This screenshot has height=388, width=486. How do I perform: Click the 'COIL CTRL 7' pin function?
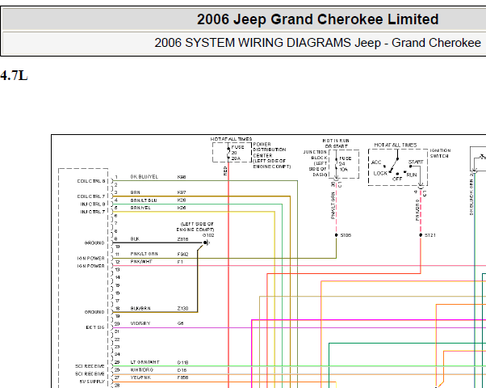(x=91, y=196)
